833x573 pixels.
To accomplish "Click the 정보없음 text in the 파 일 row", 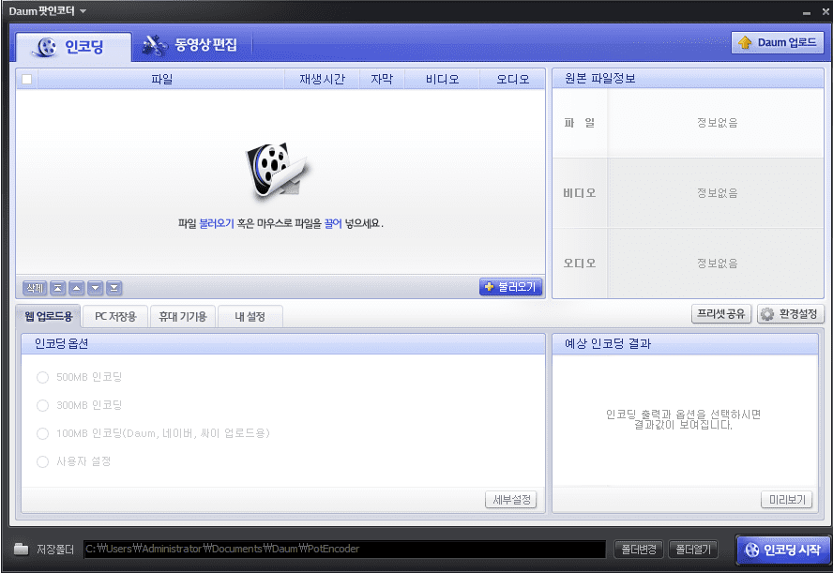I will tap(718, 123).
